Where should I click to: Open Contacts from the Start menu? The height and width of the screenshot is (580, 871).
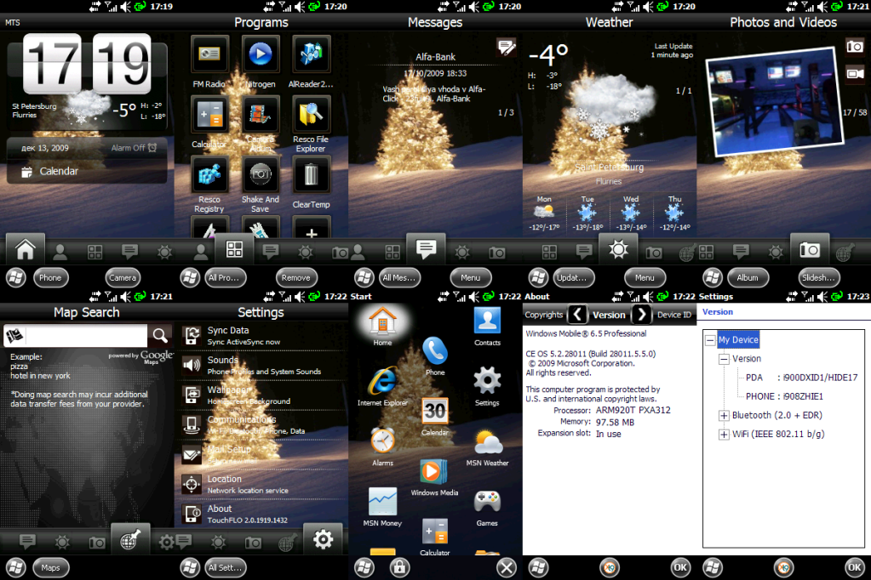(487, 327)
